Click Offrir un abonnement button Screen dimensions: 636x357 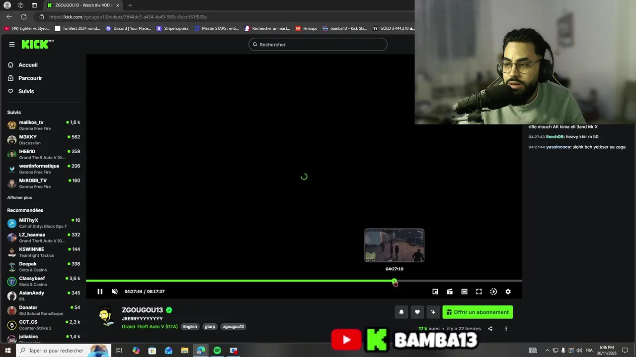[x=477, y=312]
